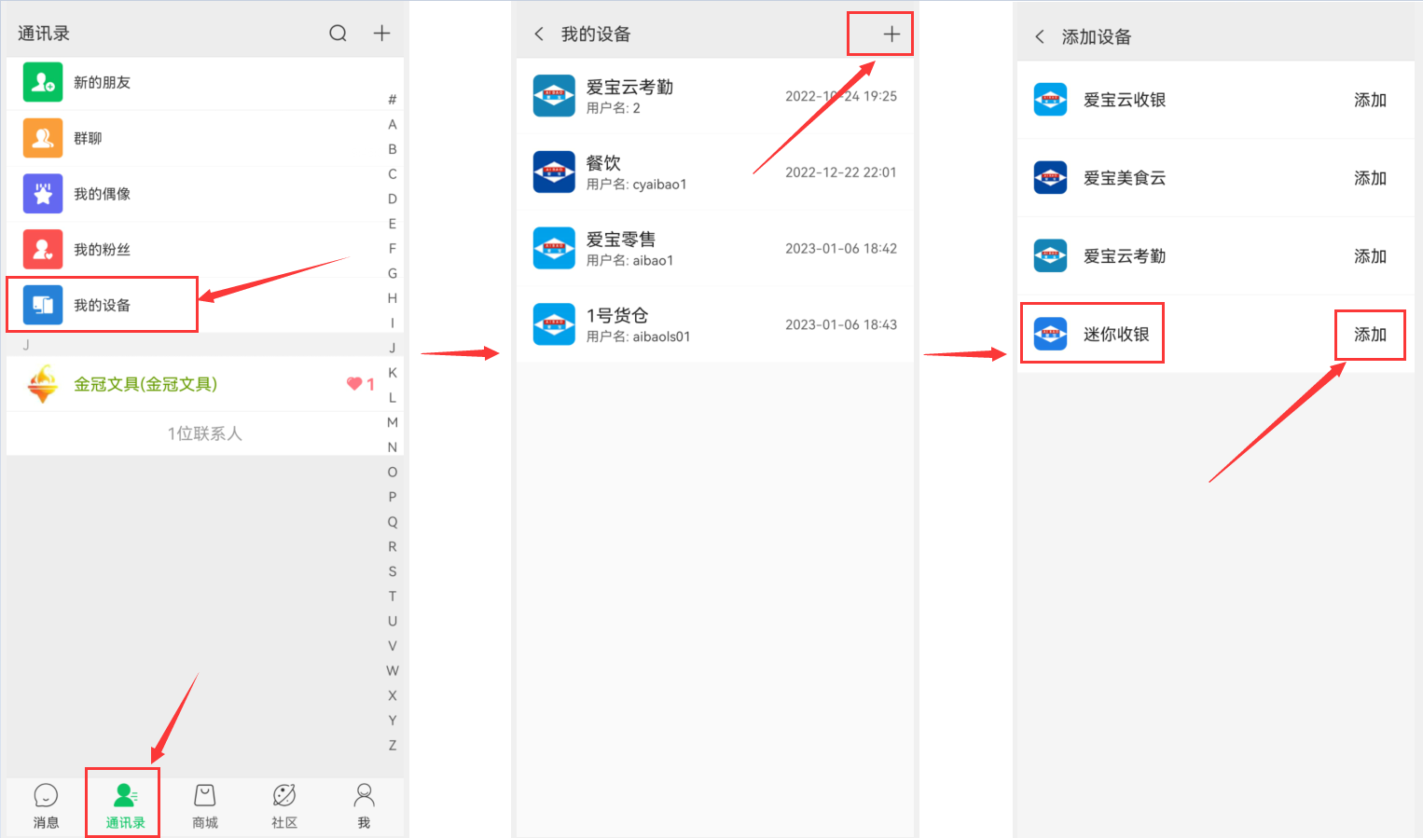1423x838 pixels.
Task: Click 添加 next to 爱宝美食云
Action: coord(1370,178)
